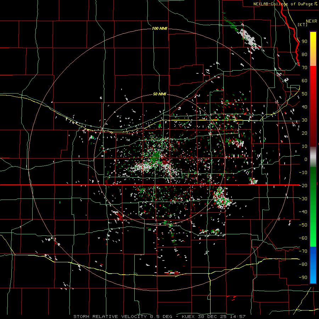Click the "60" scale value
Image resolution: width=319 pixels, height=319 pixels.
304,80
